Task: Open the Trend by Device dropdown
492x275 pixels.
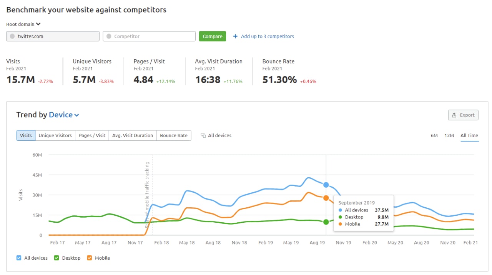Action: point(64,115)
